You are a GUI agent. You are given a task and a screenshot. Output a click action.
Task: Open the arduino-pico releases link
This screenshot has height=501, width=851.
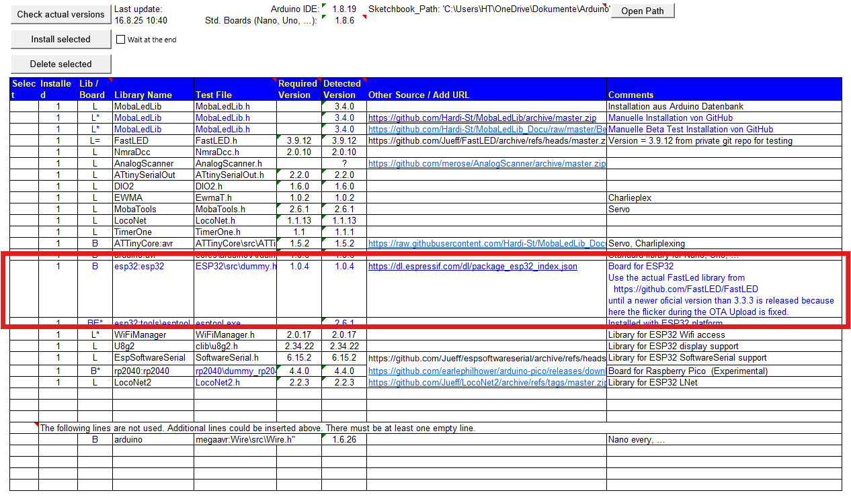point(487,371)
